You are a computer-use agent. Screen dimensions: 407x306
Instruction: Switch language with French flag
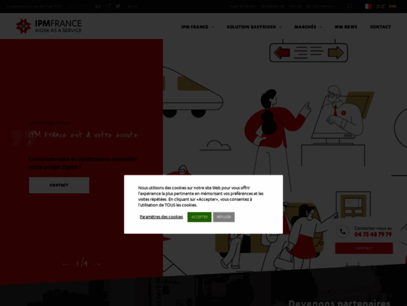[x=368, y=6]
